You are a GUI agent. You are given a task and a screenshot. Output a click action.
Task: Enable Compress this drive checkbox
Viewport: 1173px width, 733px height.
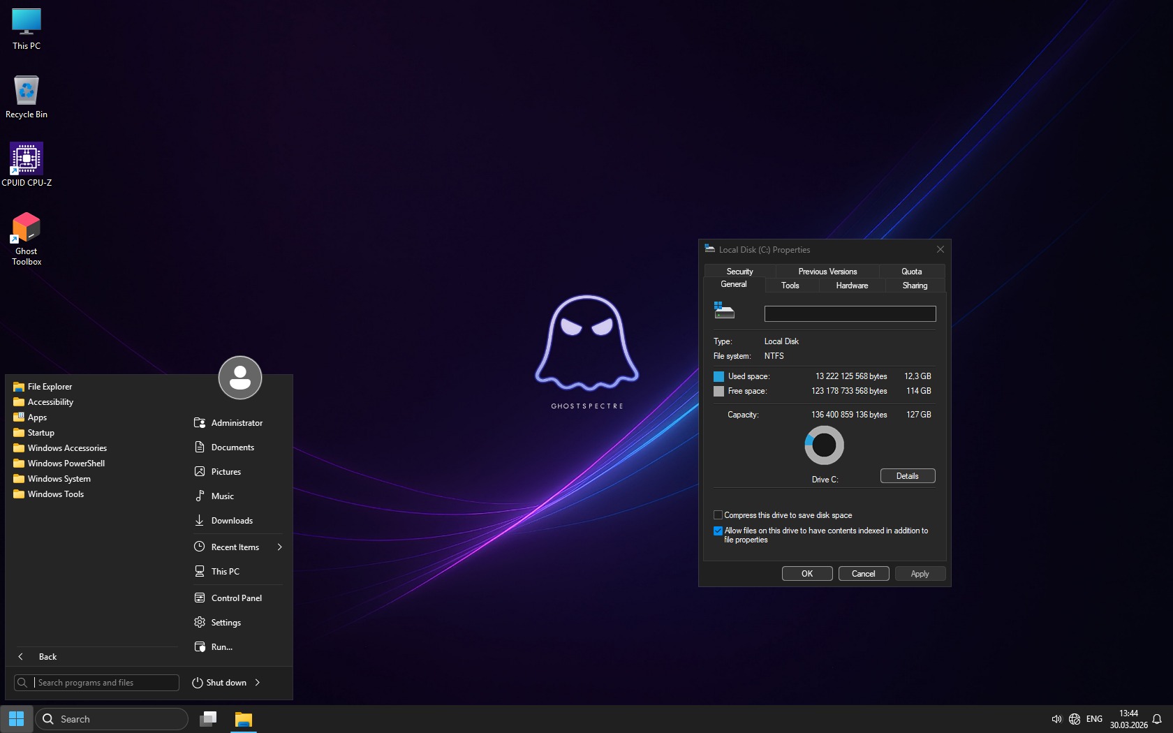pos(718,515)
